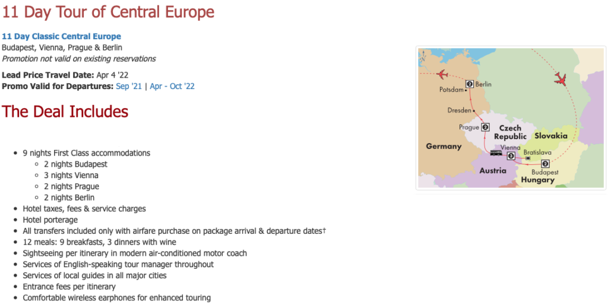Select the Apr - Oct '22 departures link
The width and height of the screenshot is (608, 308).
172,86
